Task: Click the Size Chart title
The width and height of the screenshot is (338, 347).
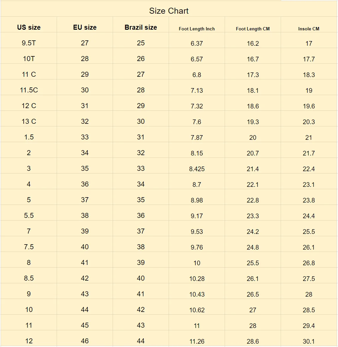Action: click(169, 11)
